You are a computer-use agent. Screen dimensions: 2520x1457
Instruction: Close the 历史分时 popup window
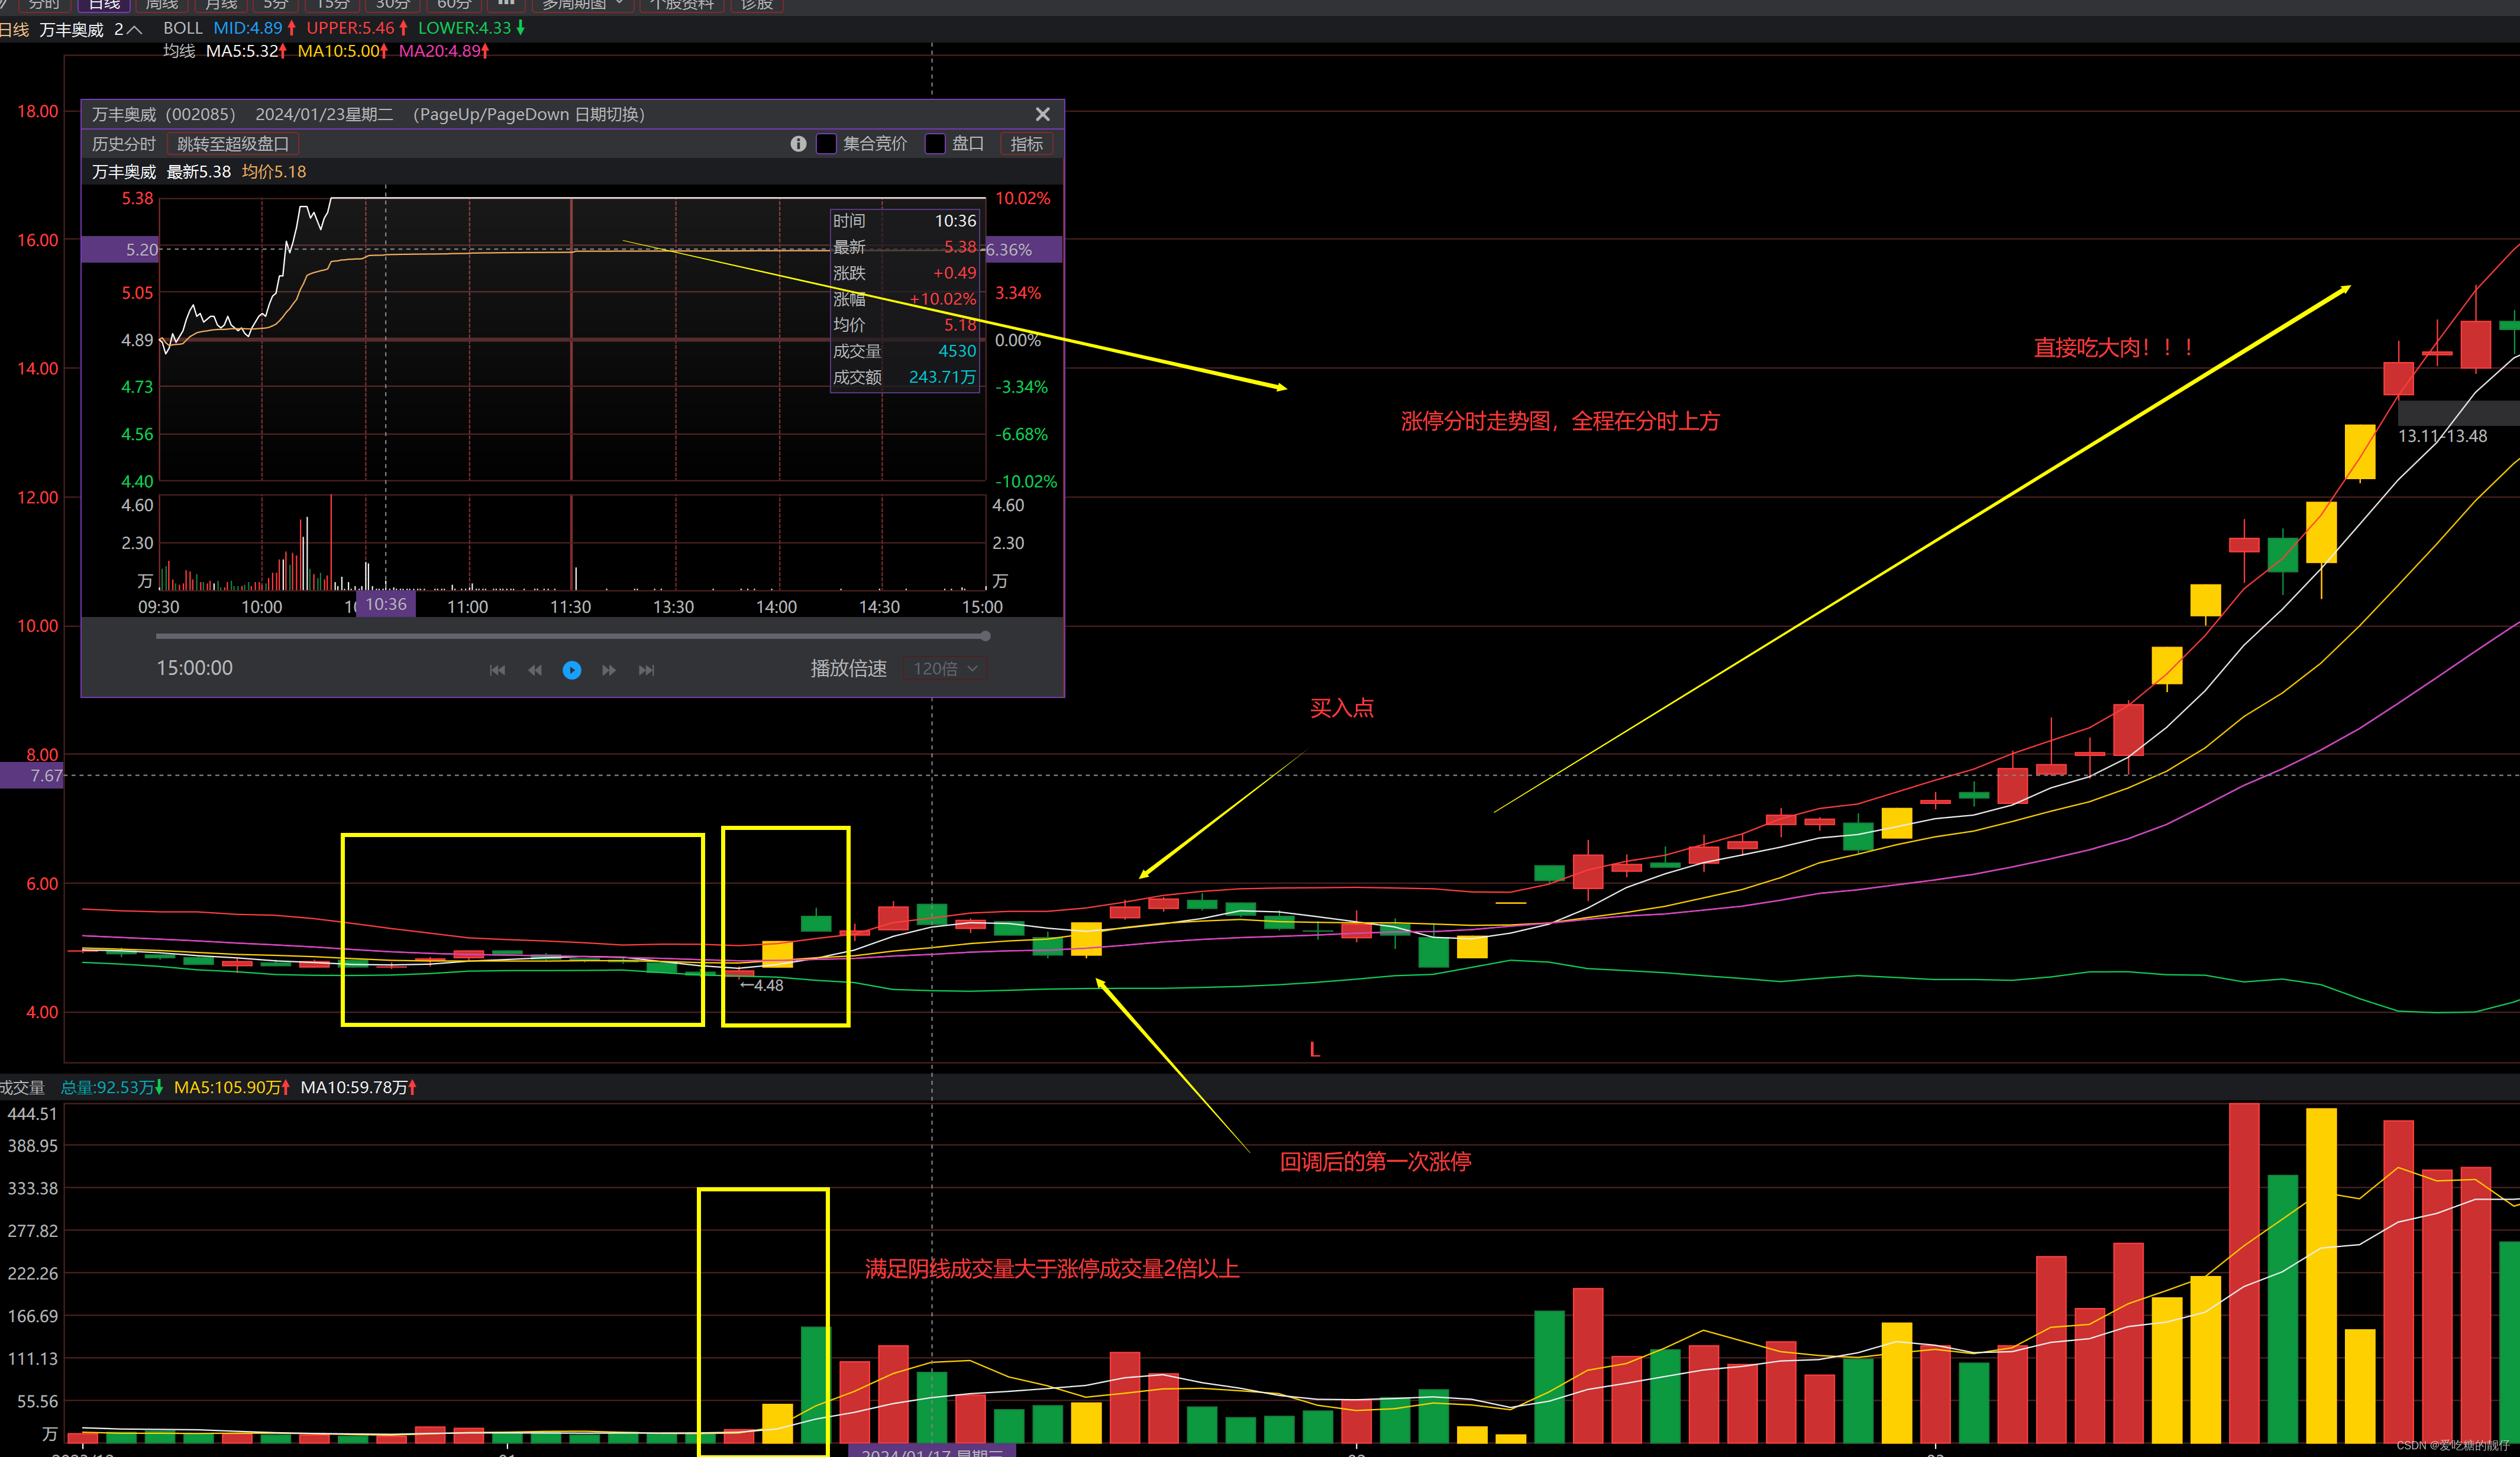[1042, 114]
